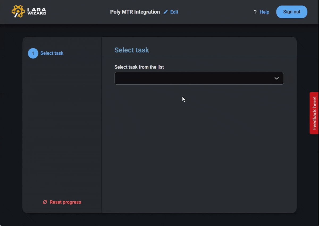Click the LARA Wizard logo icon

pyautogui.click(x=18, y=11)
